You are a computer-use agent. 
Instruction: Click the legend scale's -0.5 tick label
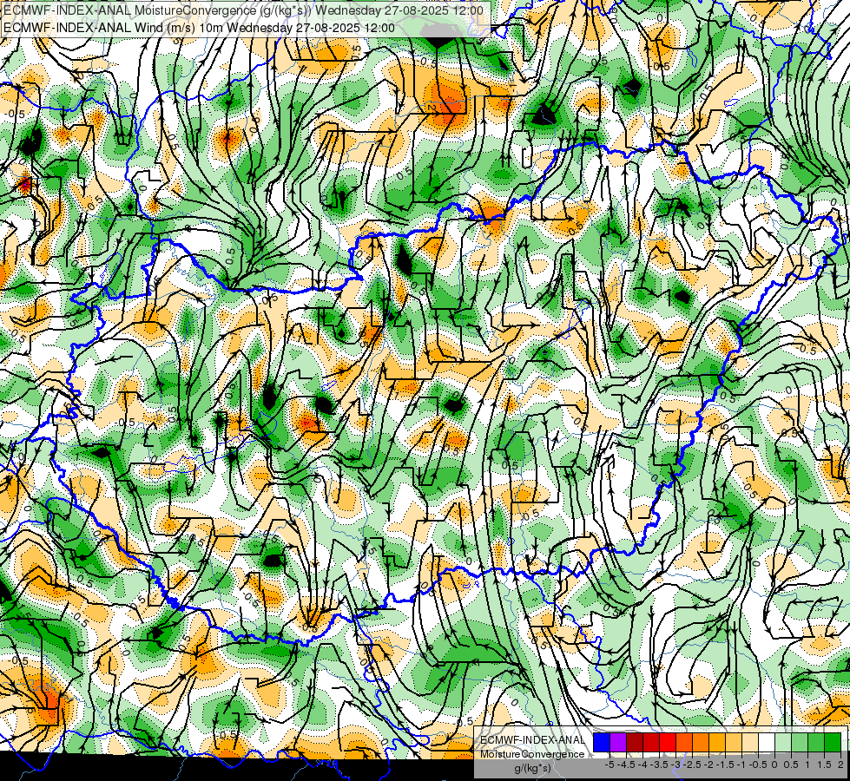pyautogui.click(x=758, y=765)
